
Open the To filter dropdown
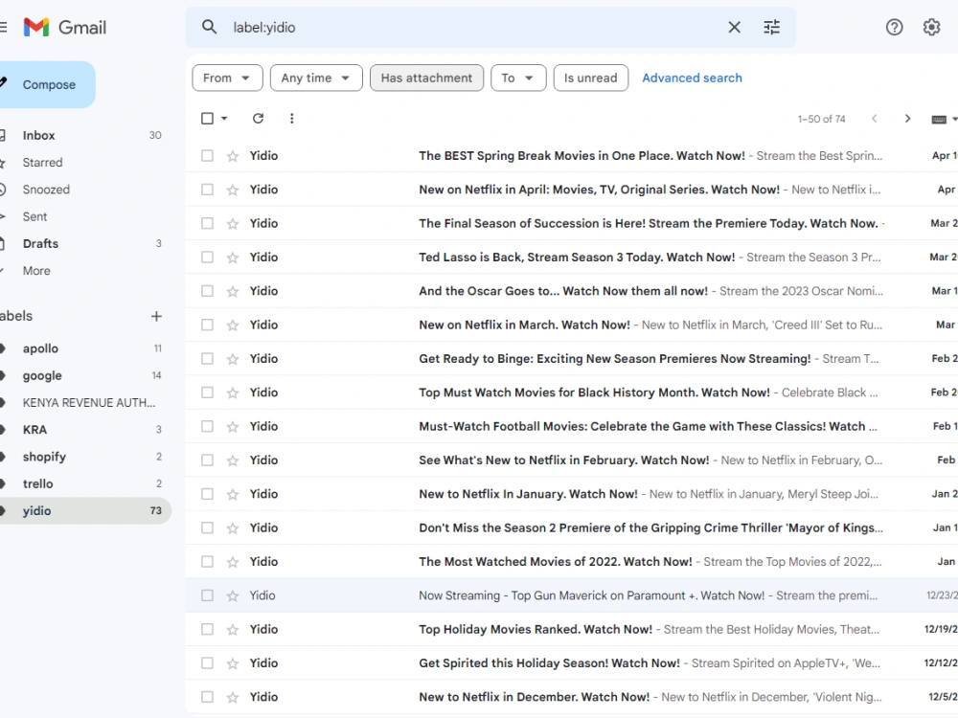(518, 79)
